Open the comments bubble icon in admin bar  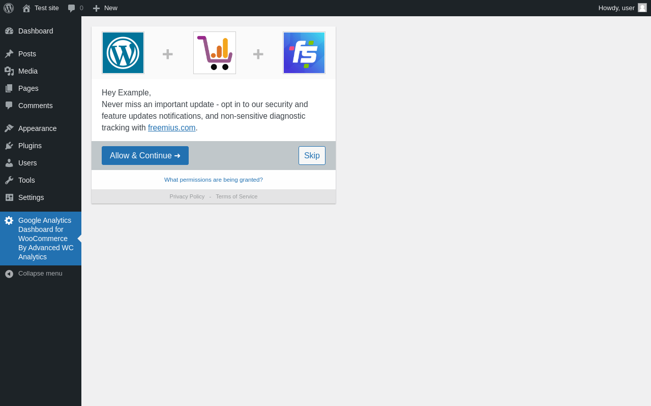point(72,8)
